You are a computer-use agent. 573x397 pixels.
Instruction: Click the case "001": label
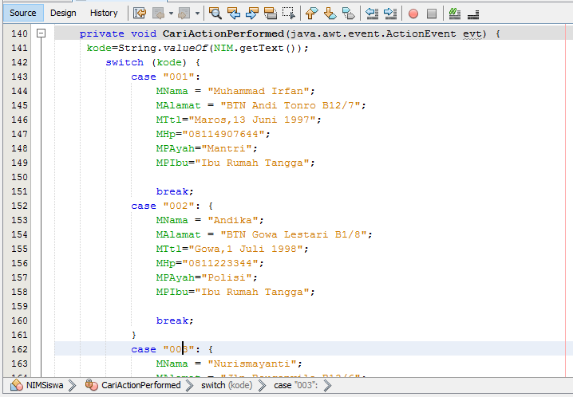(166, 77)
